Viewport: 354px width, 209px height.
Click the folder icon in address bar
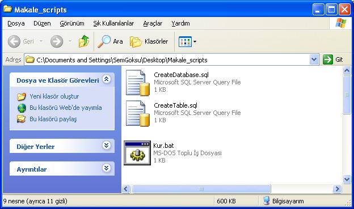coord(29,59)
